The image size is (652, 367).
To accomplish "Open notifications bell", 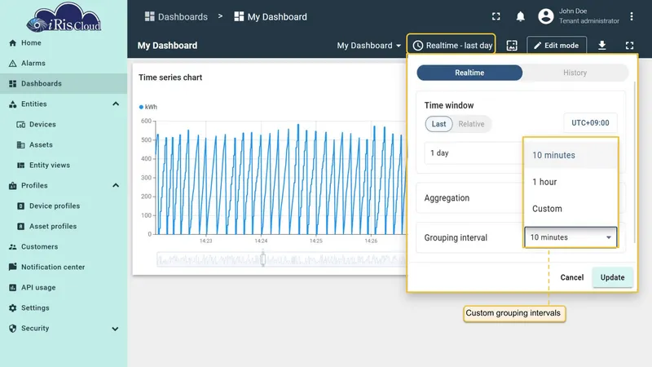I will 520,16.
